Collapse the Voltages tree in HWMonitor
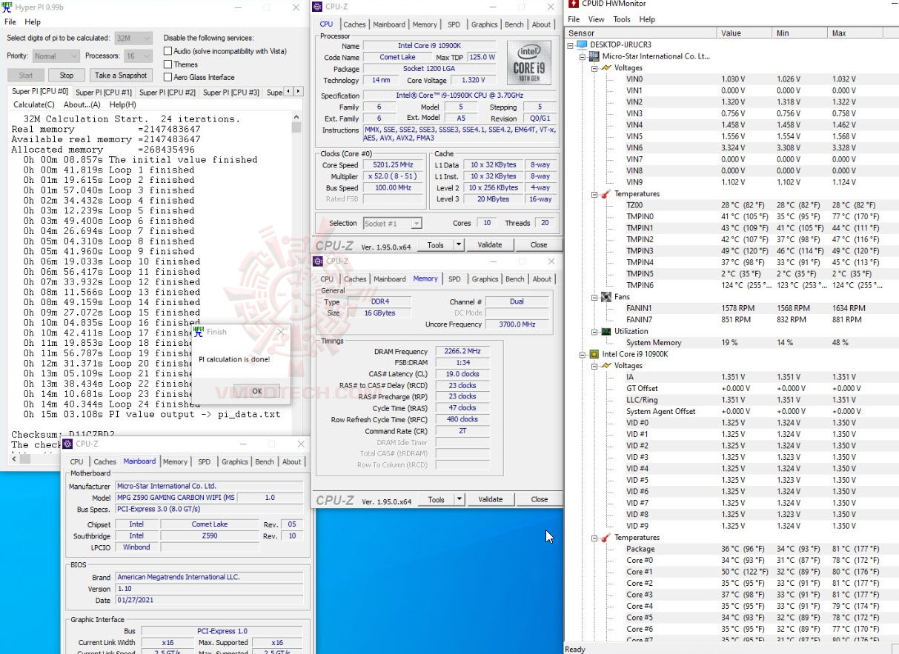 [x=594, y=67]
